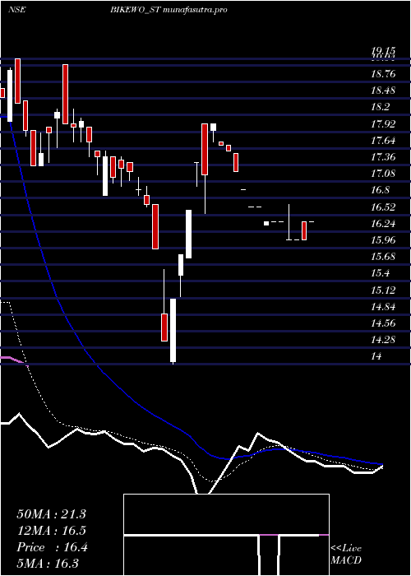Click the 14.84 price axis label

[383, 307]
